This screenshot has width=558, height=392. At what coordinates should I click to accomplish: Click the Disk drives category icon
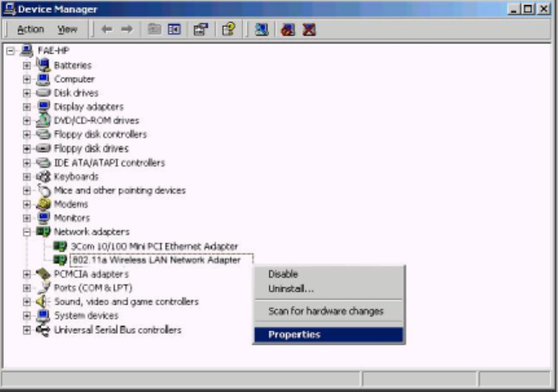[43, 93]
